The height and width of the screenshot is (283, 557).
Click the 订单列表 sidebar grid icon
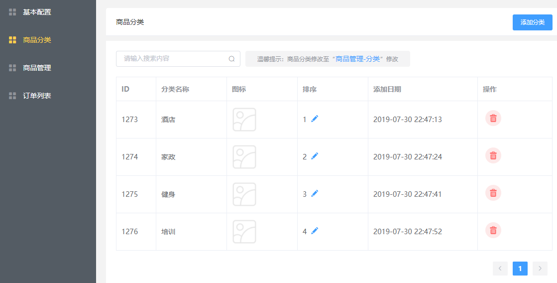[x=12, y=95]
